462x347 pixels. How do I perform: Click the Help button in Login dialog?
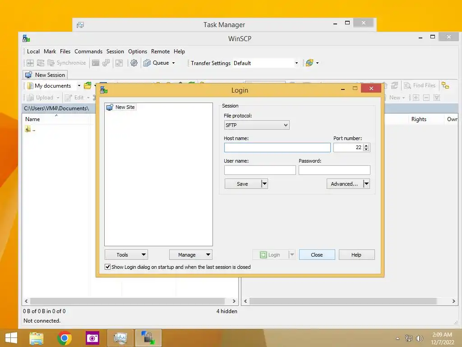[356, 255]
